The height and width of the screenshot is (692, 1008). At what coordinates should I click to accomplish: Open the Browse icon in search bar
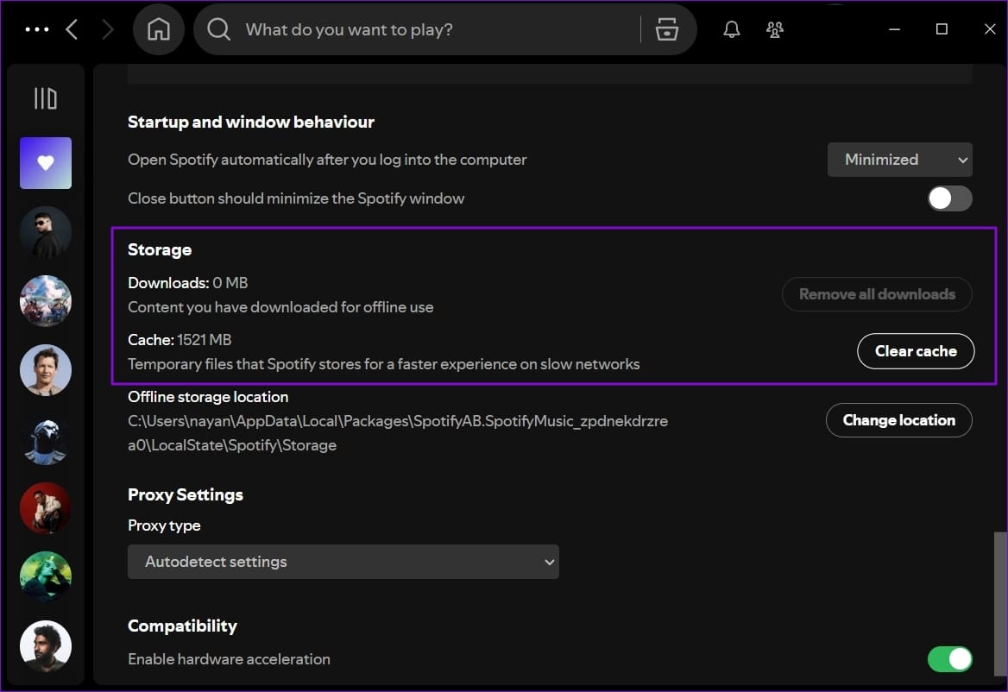[x=666, y=29]
